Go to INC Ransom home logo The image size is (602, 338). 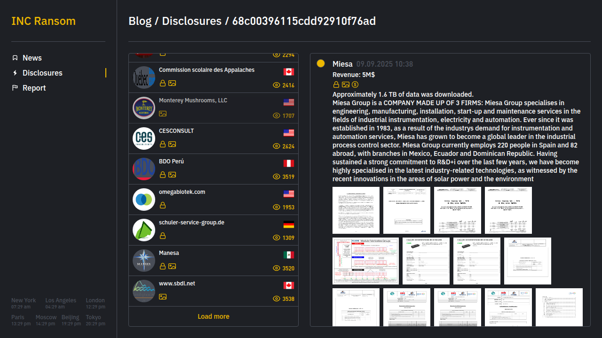pos(43,21)
